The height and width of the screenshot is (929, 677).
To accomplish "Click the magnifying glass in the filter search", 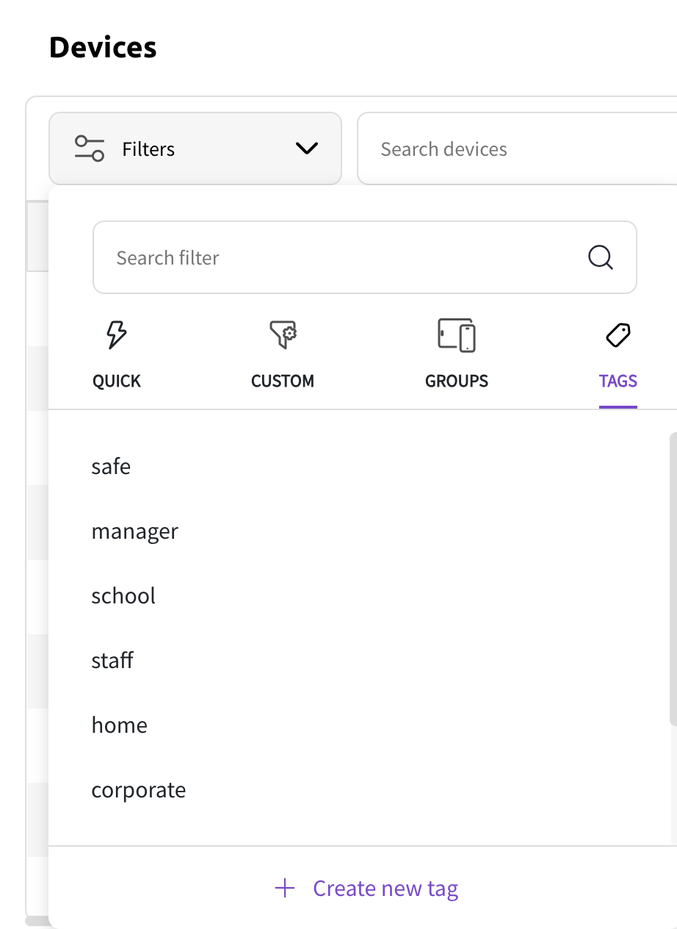I will click(600, 257).
